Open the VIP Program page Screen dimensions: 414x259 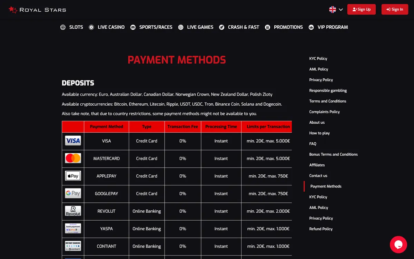(328, 27)
